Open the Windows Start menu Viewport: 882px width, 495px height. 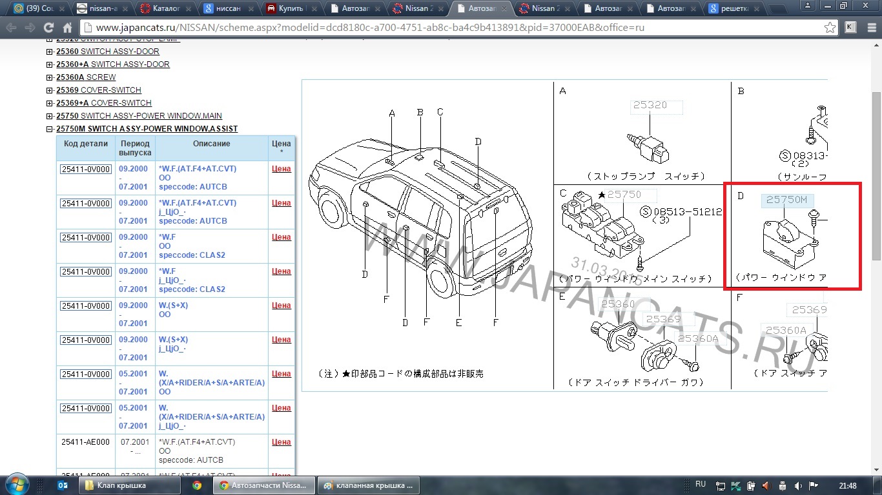click(x=16, y=485)
